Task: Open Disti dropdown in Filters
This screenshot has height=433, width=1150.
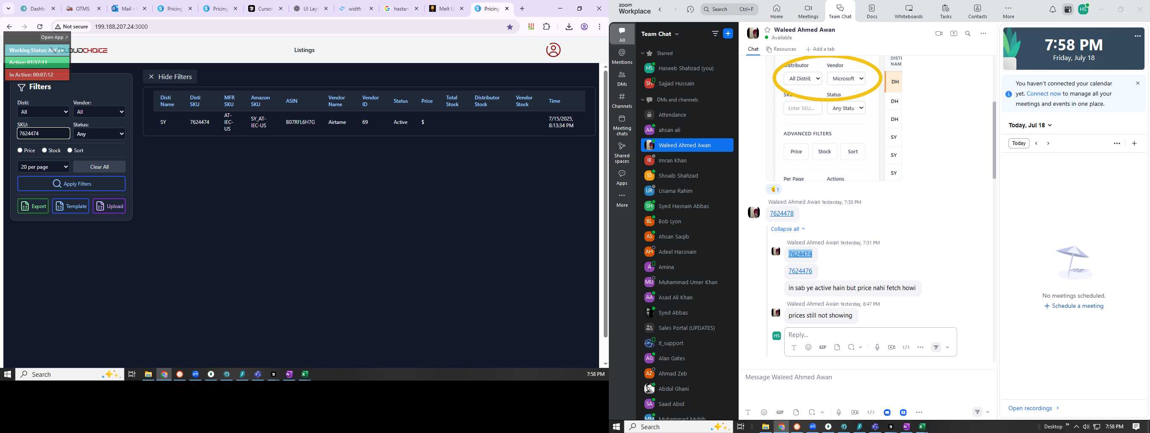Action: click(x=43, y=112)
